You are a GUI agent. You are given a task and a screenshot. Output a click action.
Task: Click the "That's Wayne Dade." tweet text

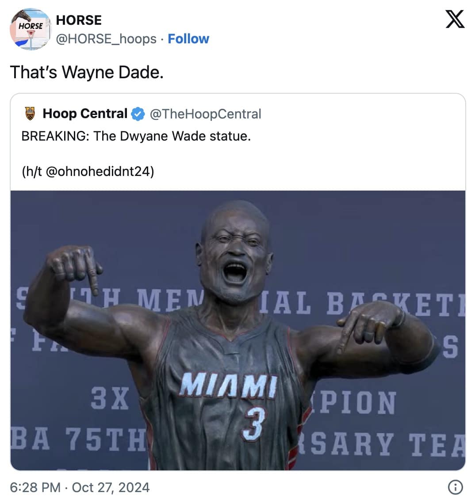[x=87, y=72]
